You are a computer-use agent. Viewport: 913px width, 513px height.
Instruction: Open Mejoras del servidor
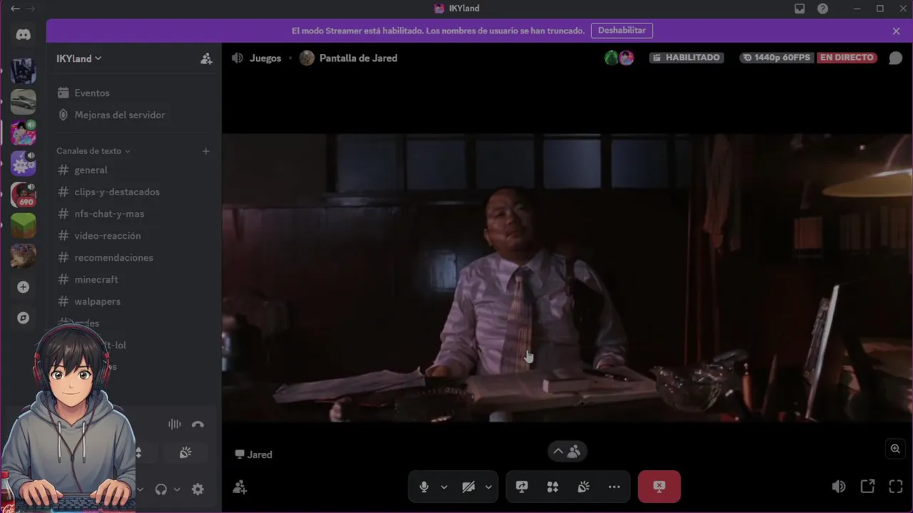click(133, 115)
